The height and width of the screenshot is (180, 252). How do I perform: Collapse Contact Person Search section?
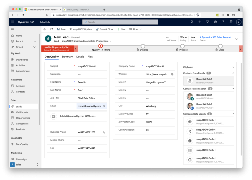click(x=233, y=89)
